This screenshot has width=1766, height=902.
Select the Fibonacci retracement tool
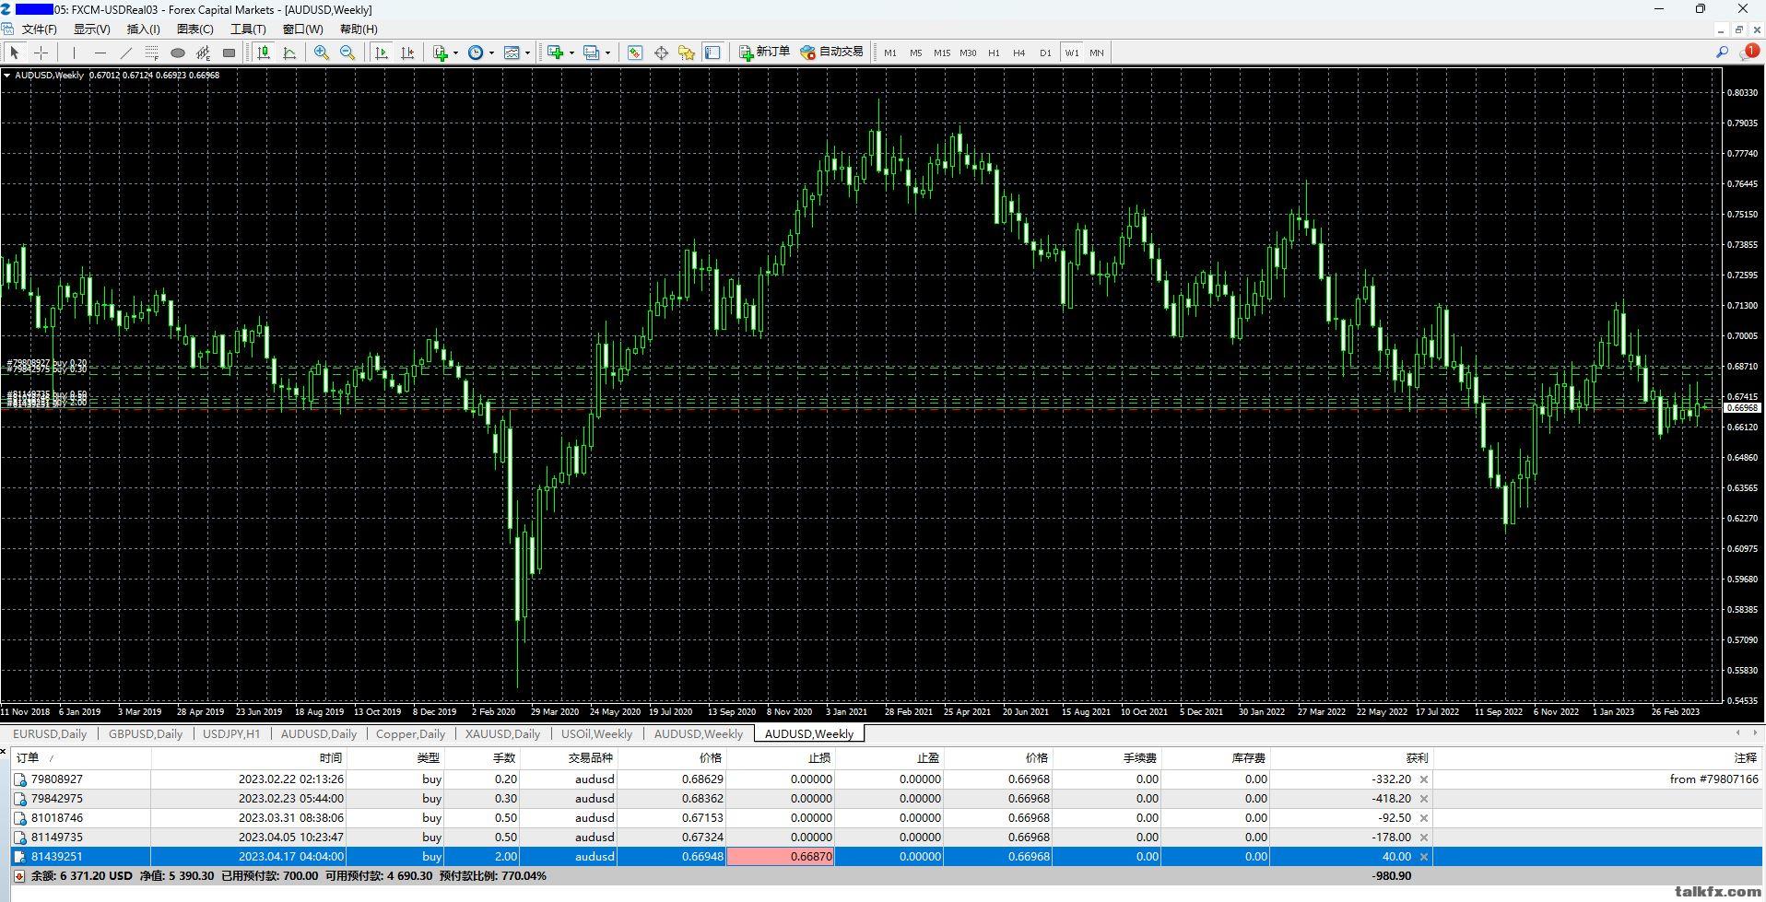[152, 53]
